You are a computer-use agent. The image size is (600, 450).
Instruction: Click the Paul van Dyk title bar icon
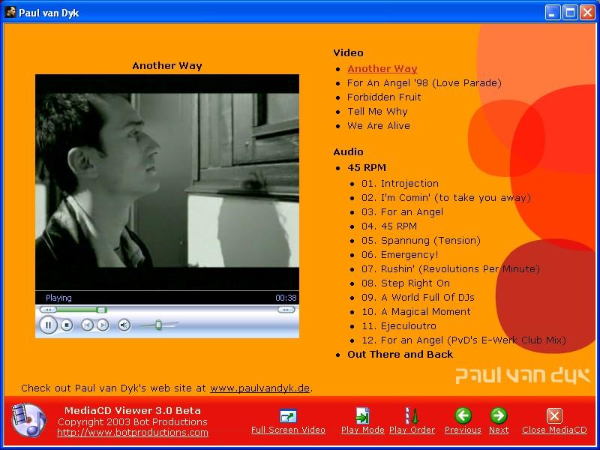click(x=10, y=12)
